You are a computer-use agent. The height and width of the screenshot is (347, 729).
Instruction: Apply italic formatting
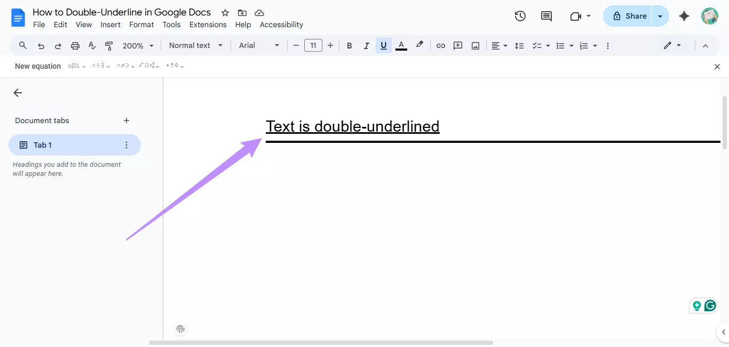coord(366,45)
